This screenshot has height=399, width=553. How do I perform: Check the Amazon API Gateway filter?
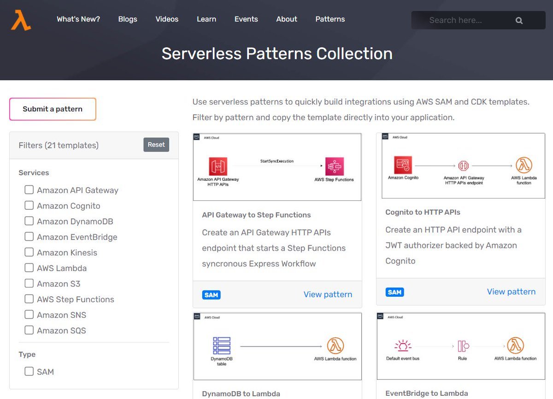point(29,190)
